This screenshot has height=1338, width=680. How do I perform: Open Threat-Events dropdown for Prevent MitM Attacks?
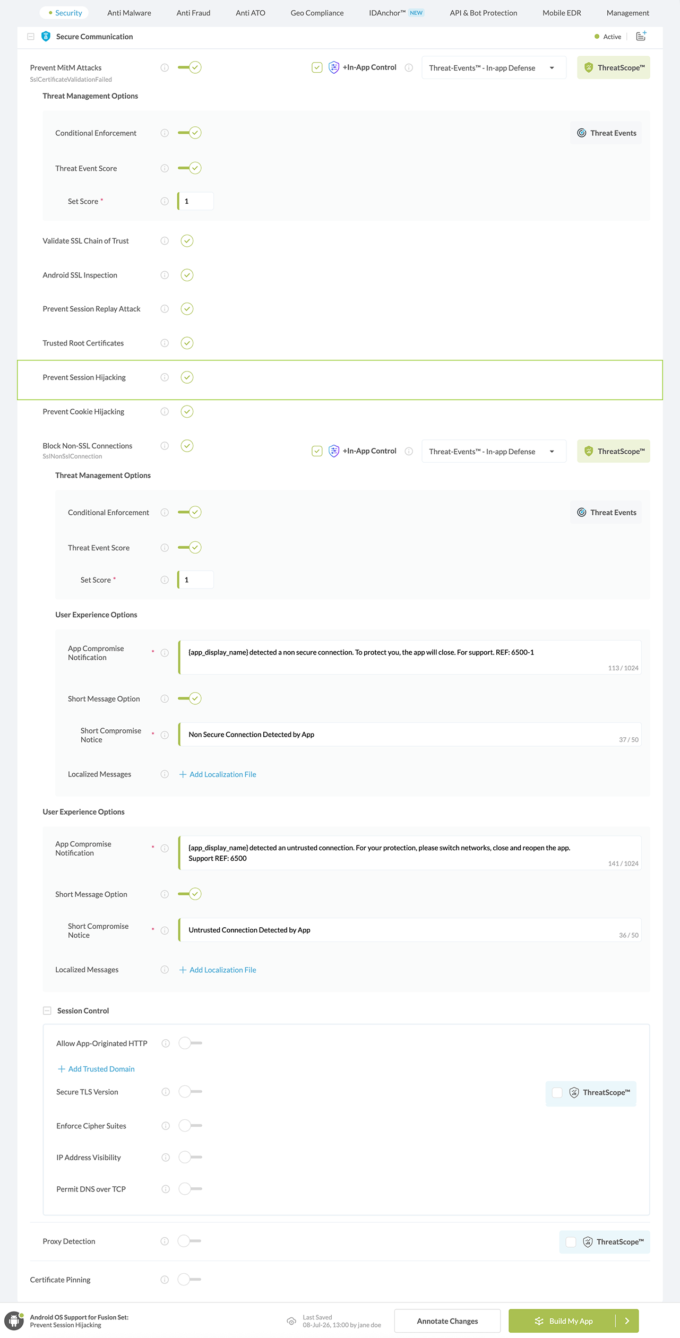coord(494,67)
